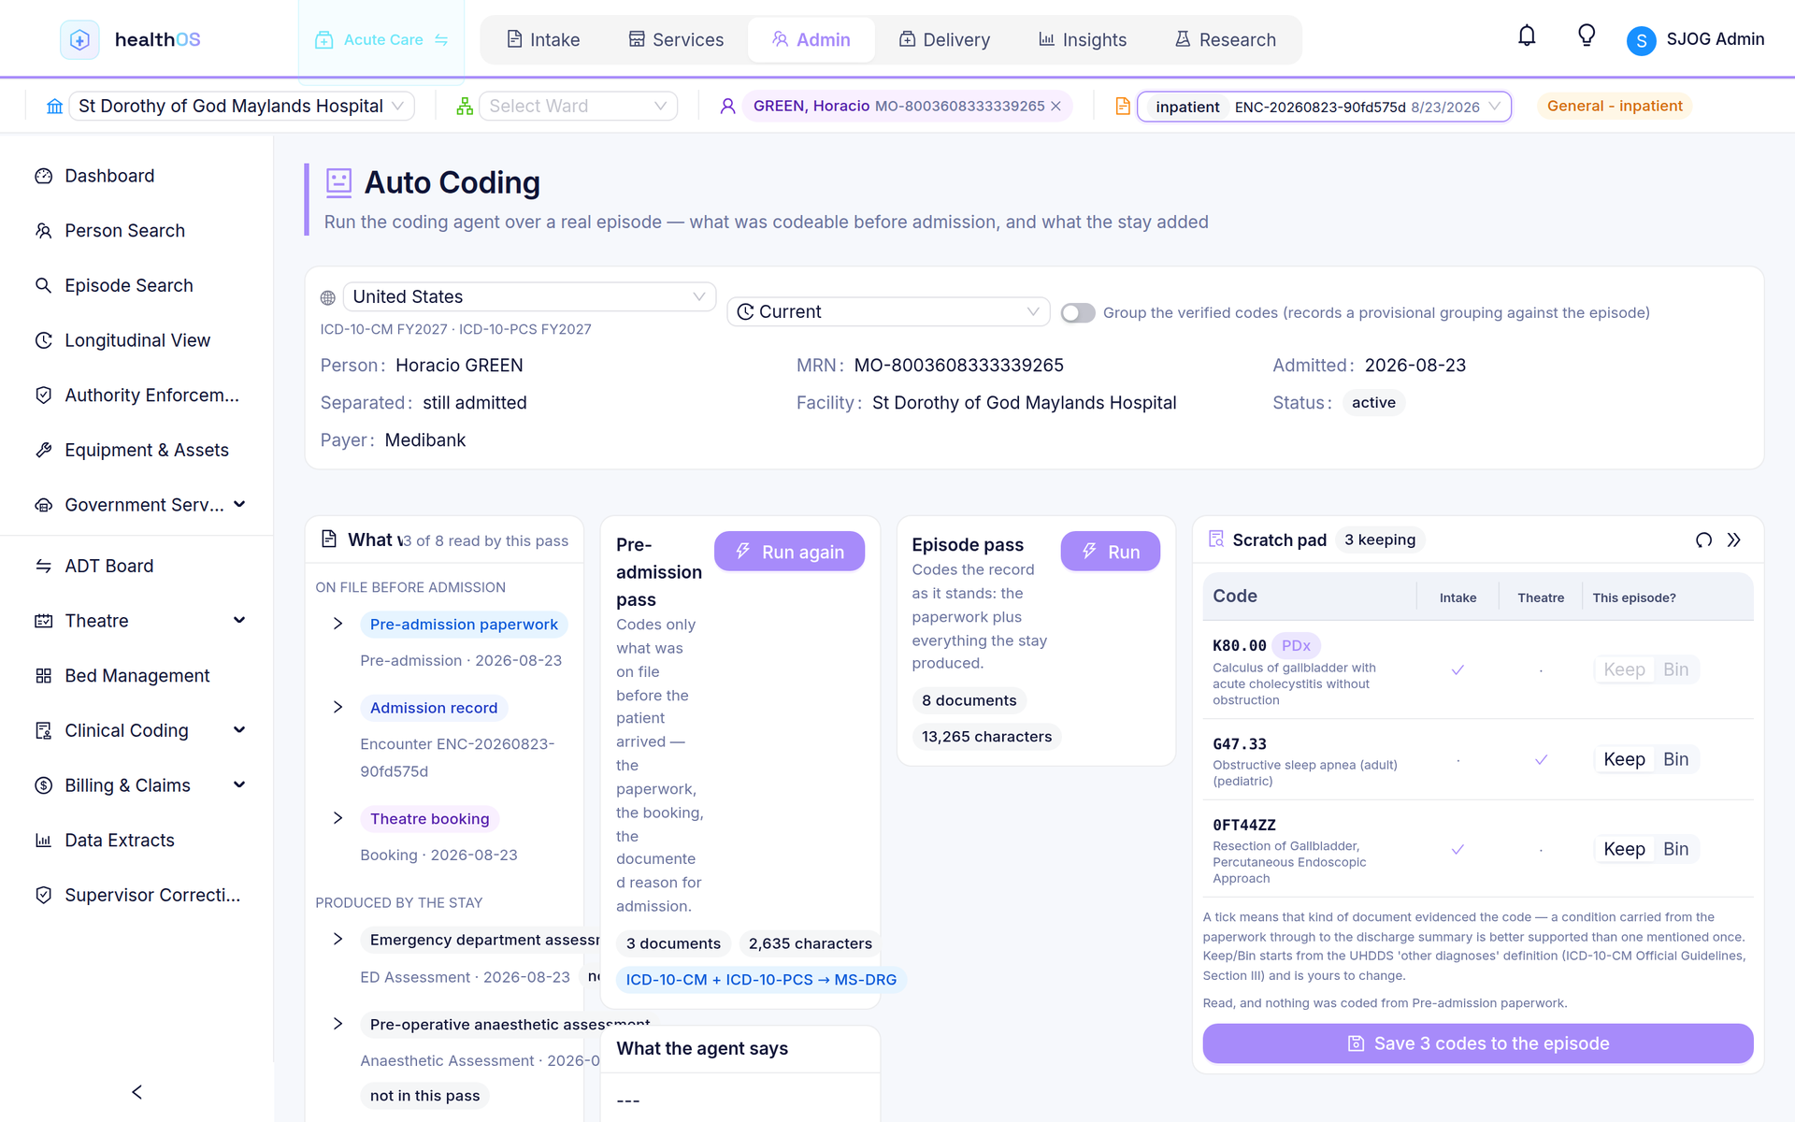Open Select Ward dropdown
This screenshot has width=1795, height=1122.
[579, 107]
